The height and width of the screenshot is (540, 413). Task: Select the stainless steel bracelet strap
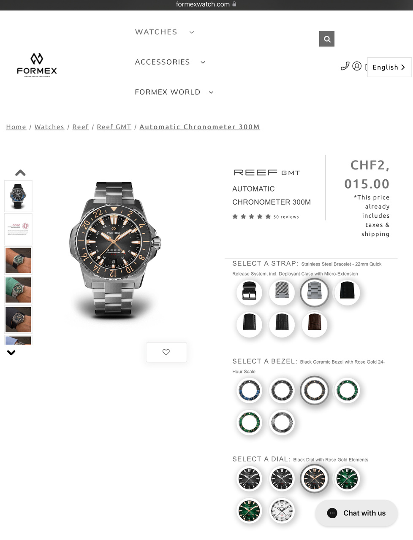pyautogui.click(x=315, y=292)
